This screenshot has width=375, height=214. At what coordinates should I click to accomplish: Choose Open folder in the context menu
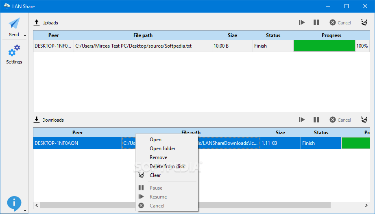[x=167, y=148]
